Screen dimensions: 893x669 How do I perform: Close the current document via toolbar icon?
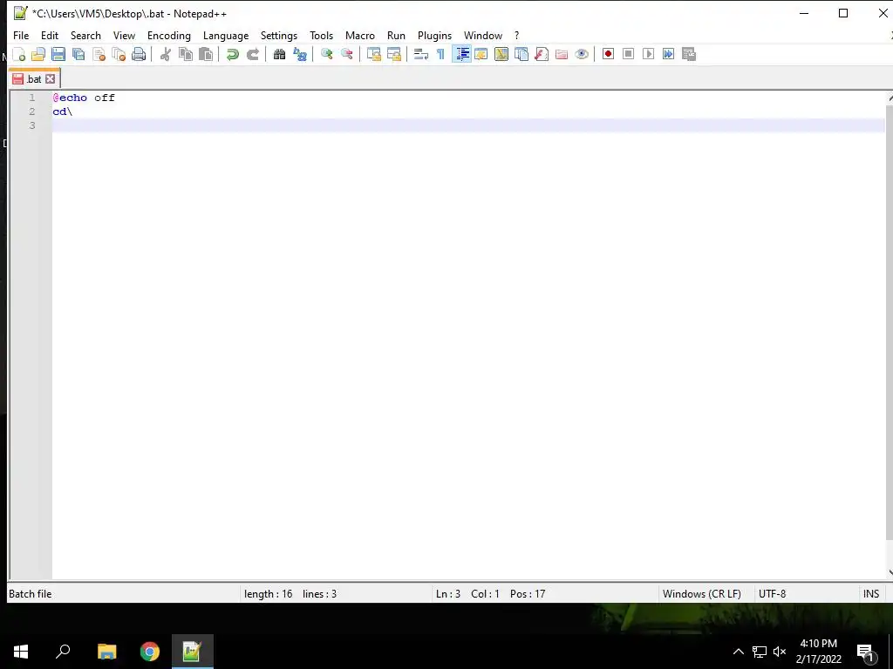pos(99,54)
